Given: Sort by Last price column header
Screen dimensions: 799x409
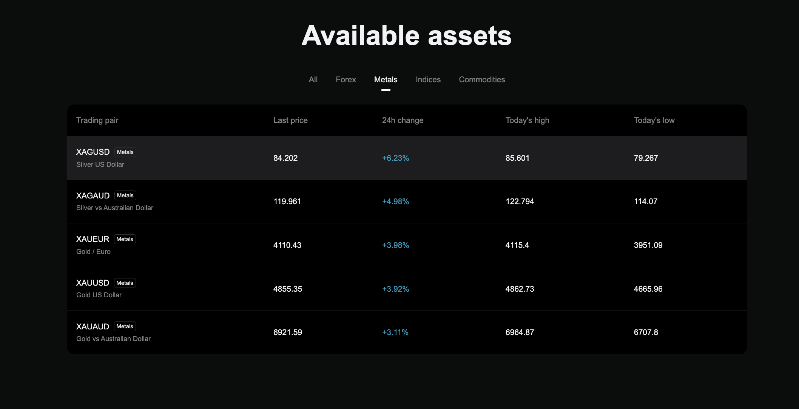Looking at the screenshot, I should pos(290,120).
